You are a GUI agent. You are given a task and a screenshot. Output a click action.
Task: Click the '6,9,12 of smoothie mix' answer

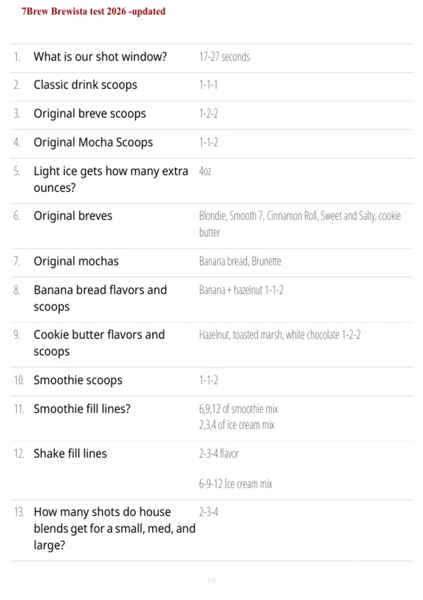[239, 409]
